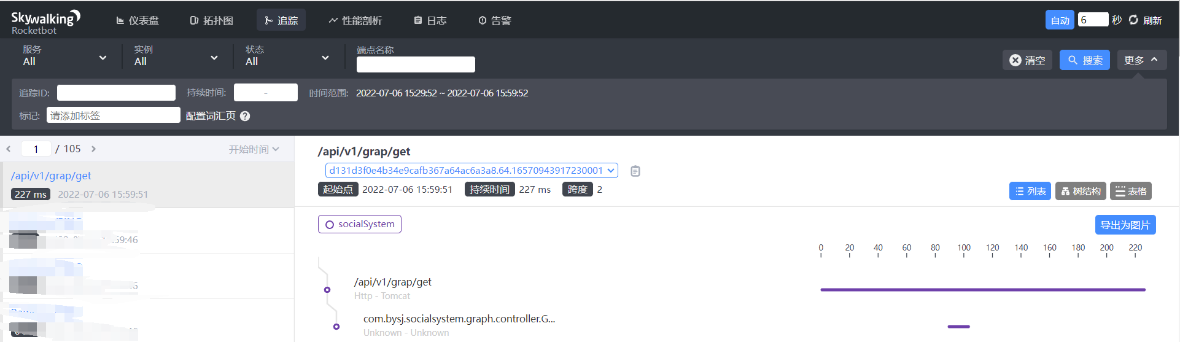
Task: Select the /api/v1/grap/get span node circle
Action: tap(327, 290)
